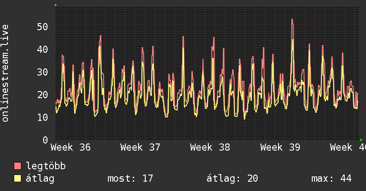
Task: Click the Week 39 axis label
Action: (280, 147)
